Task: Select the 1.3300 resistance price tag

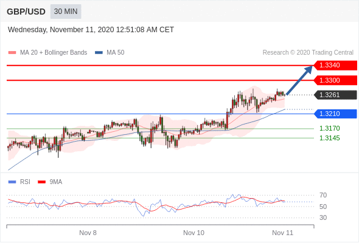Action: pos(335,80)
